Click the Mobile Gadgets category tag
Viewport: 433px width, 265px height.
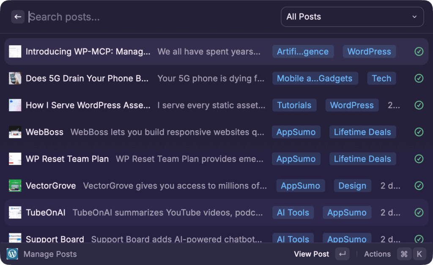point(315,78)
